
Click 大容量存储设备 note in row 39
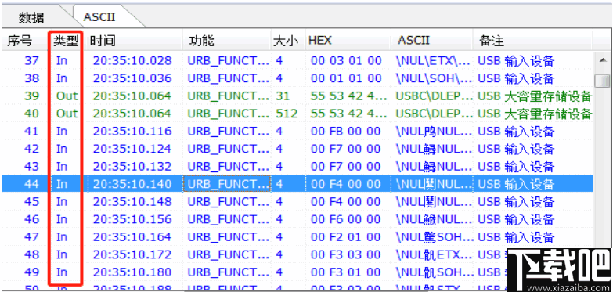point(548,96)
